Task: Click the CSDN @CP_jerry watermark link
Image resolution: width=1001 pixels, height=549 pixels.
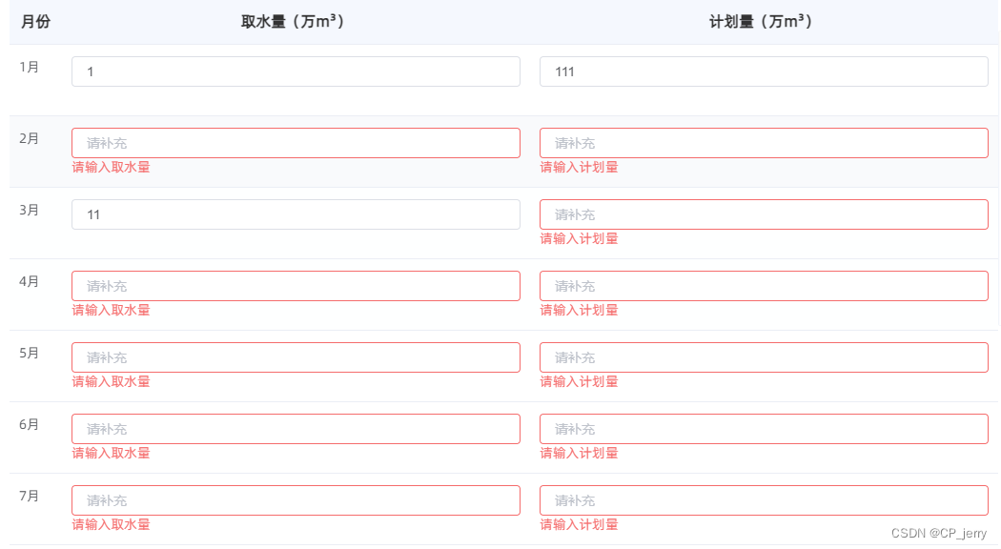Action: 938,534
